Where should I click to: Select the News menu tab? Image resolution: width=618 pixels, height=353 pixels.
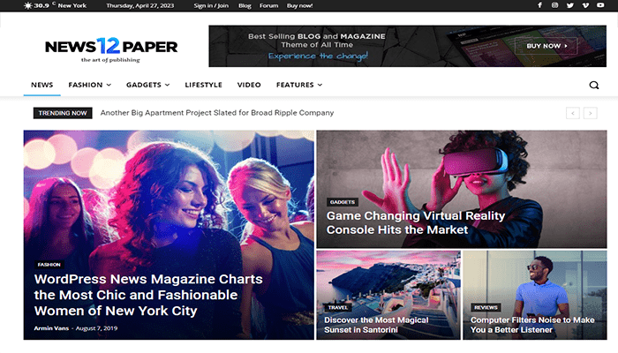[x=41, y=85]
